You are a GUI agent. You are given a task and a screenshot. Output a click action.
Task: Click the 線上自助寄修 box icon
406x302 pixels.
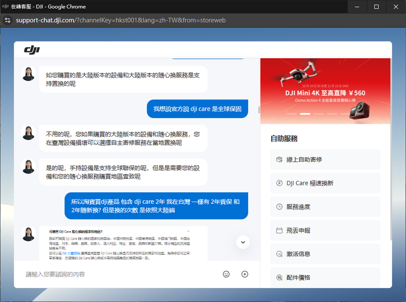(279, 160)
